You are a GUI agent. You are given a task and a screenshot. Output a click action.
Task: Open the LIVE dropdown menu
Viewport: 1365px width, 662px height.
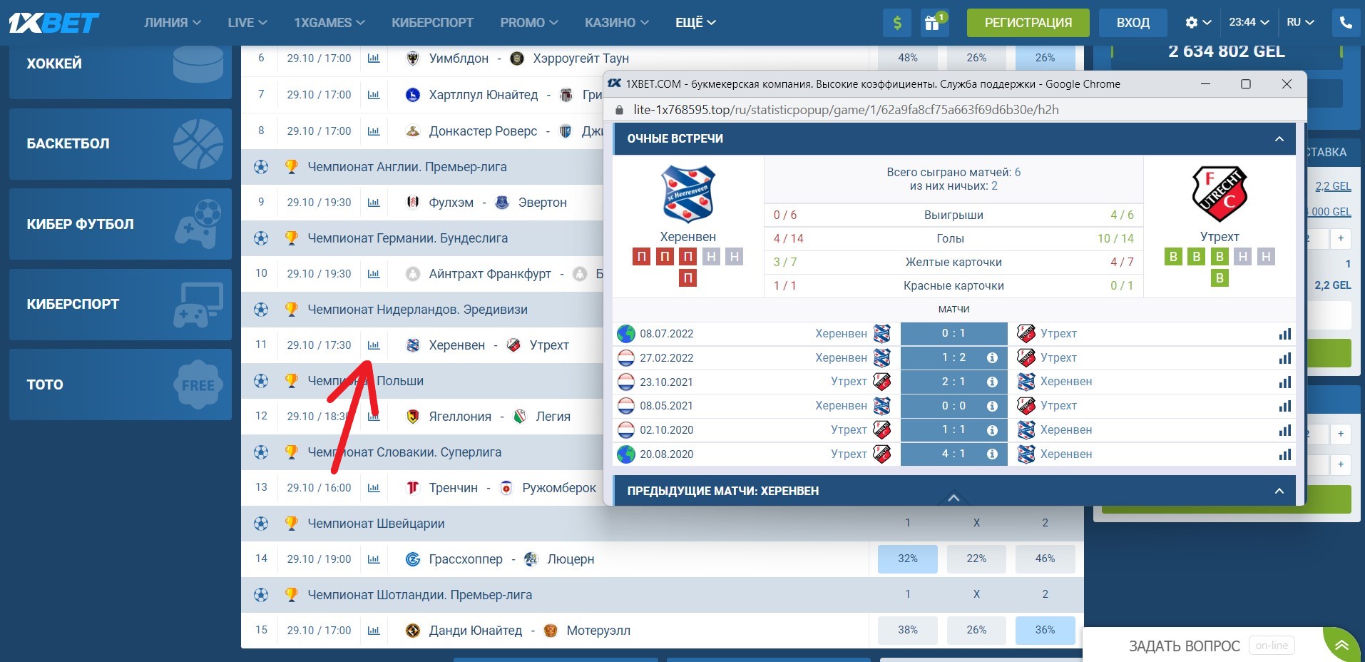(x=247, y=23)
